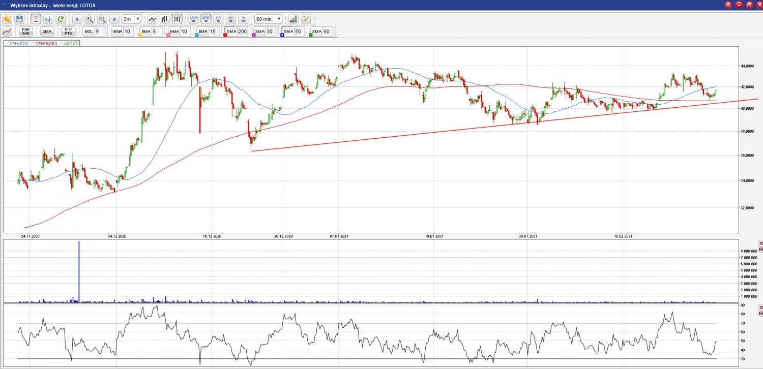
Task: Zoom out using magnifier minus icon
Action: click(x=102, y=19)
